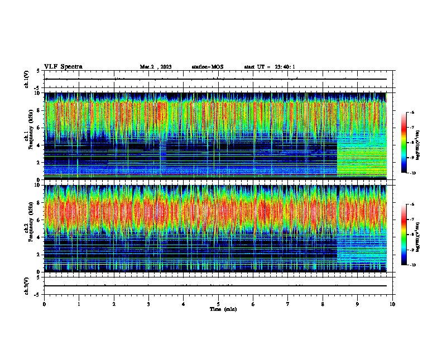442x341 pixels.
Task: Click the x-axis tick label "5"
Action: (218, 304)
